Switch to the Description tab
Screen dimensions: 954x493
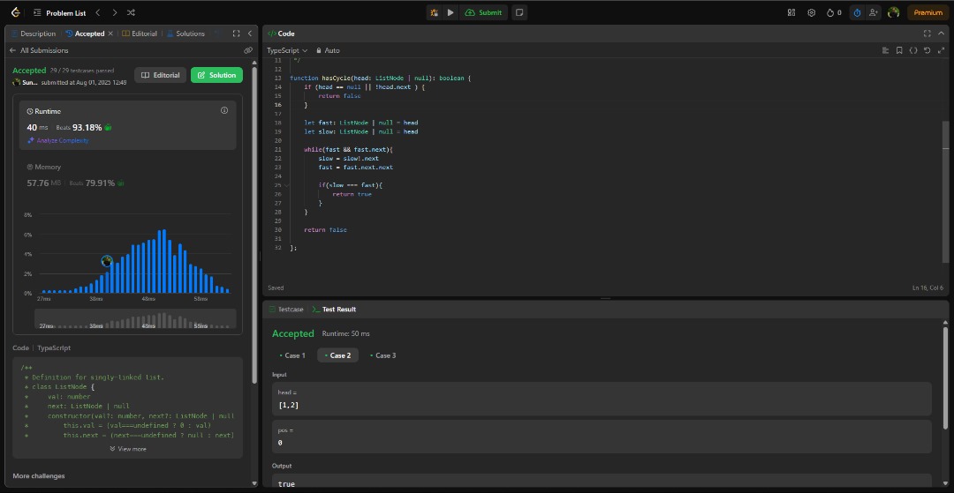click(x=34, y=34)
